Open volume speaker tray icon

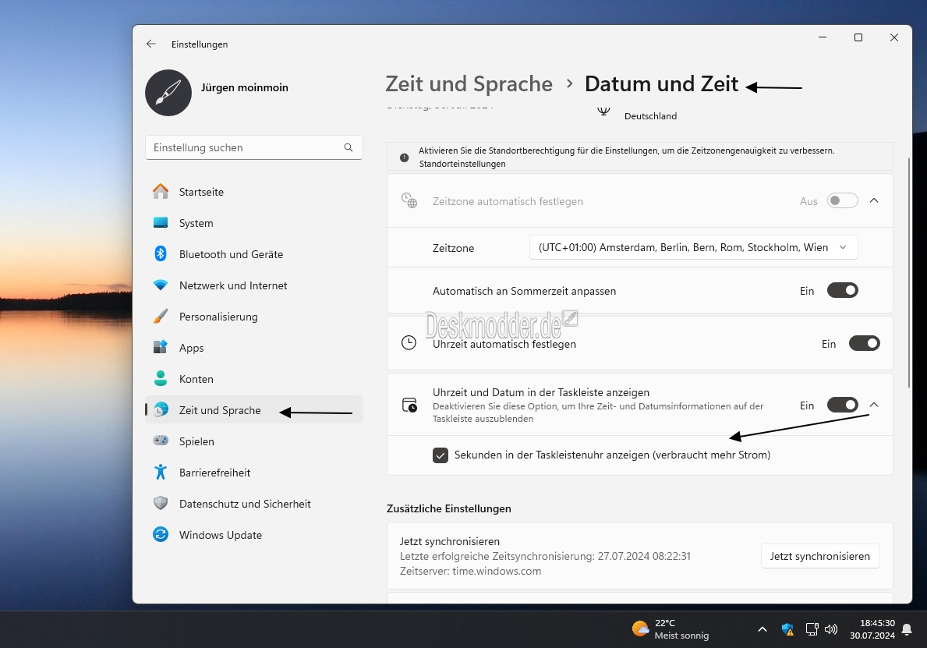click(830, 629)
